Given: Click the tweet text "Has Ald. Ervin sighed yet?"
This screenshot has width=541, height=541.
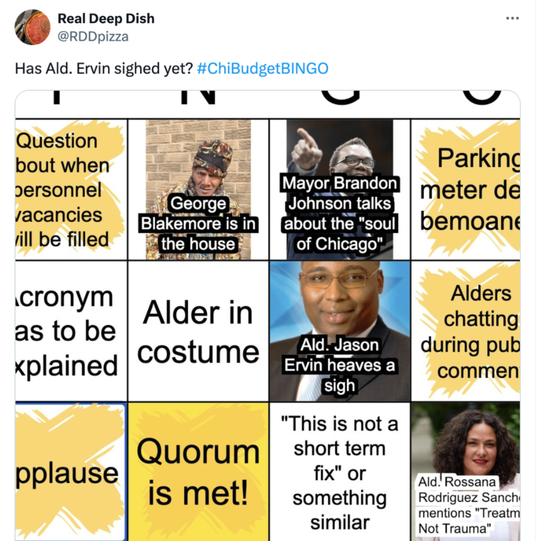Looking at the screenshot, I should point(104,68).
